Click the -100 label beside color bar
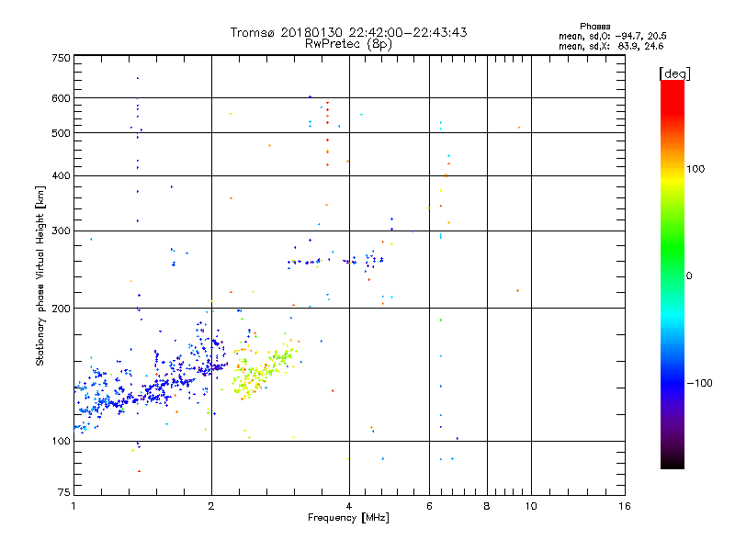The width and height of the screenshot is (735, 551). 699,383
